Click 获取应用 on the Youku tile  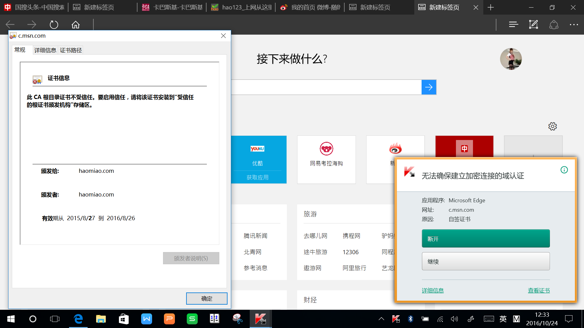pos(258,177)
